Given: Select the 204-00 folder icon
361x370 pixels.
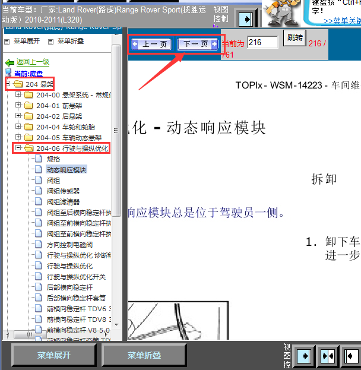Looking at the screenshot, I should [28, 95].
